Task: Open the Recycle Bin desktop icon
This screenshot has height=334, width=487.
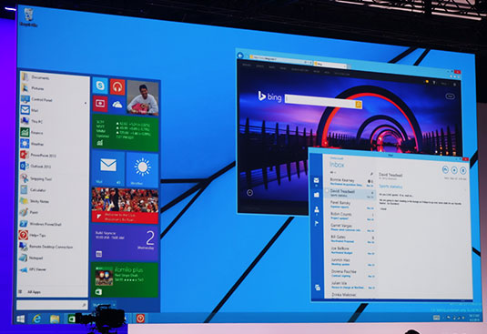Action: [x=28, y=17]
